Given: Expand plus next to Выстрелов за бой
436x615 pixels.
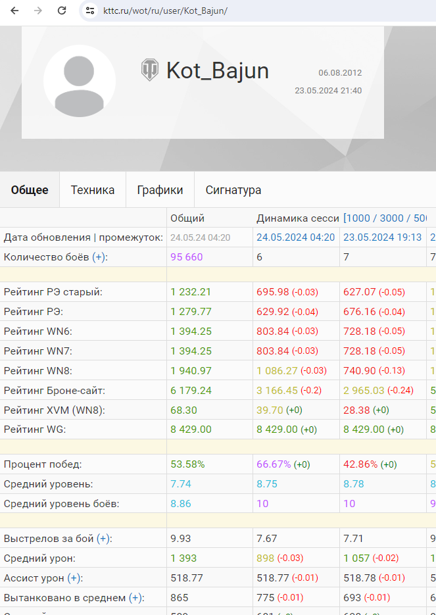Looking at the screenshot, I should (x=103, y=539).
